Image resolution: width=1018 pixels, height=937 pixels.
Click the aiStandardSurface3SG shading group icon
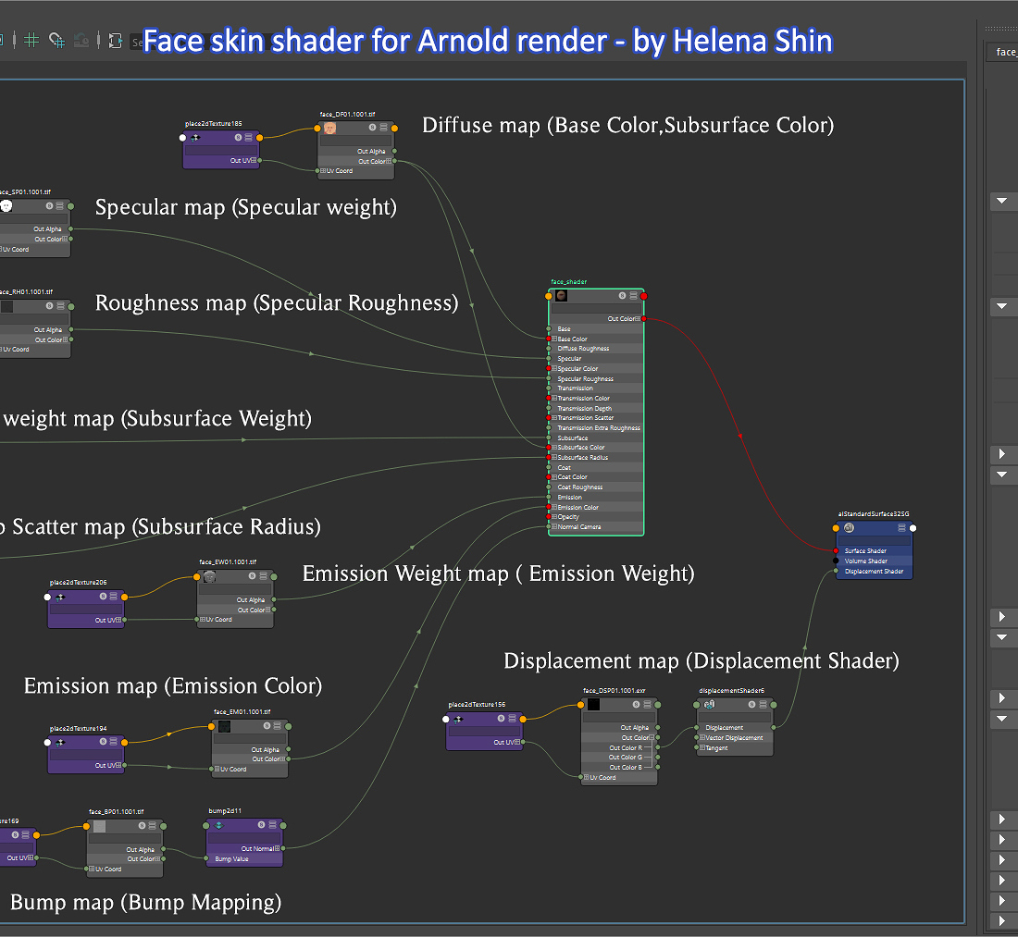849,528
